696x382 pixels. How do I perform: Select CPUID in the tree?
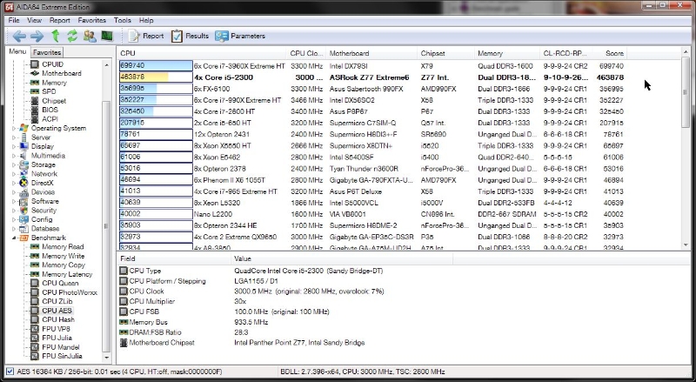[x=52, y=64]
